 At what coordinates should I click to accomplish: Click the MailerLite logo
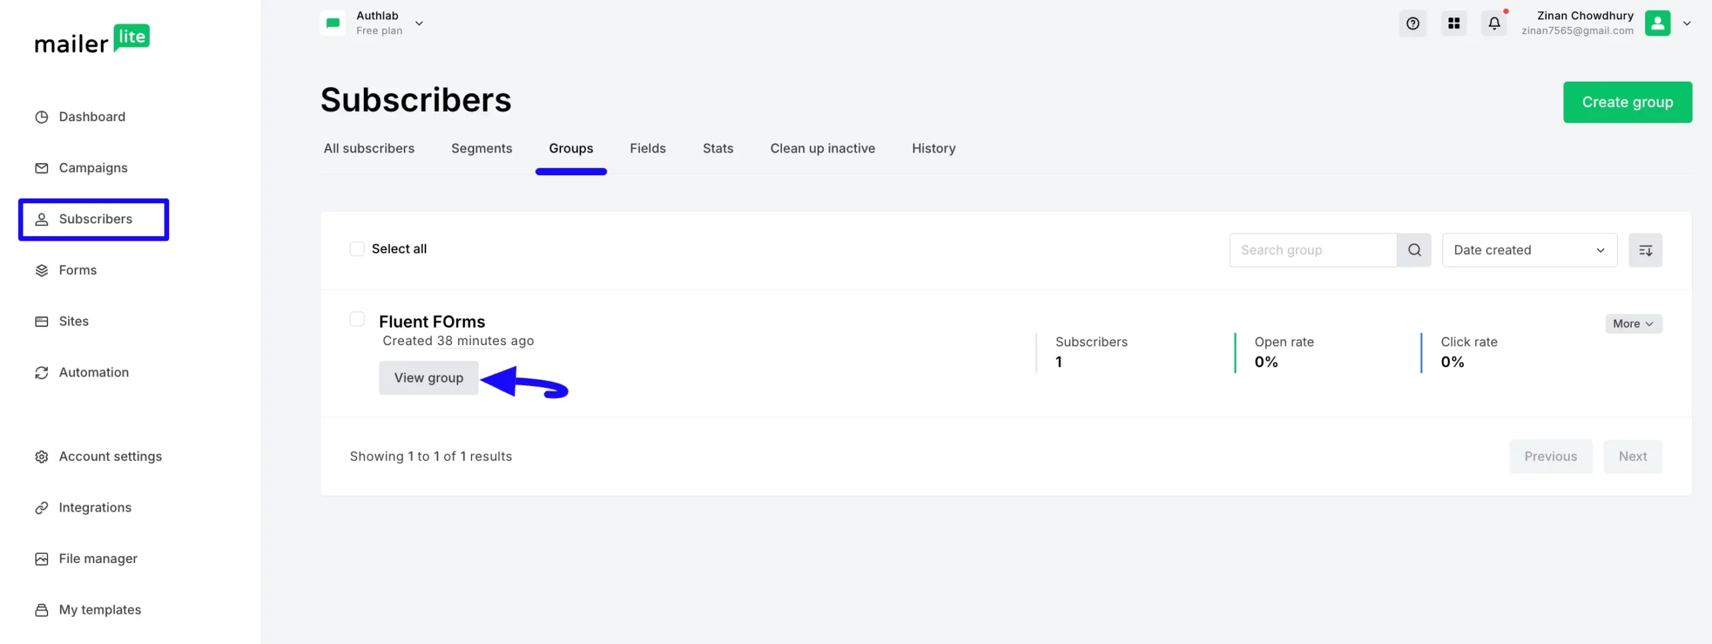click(x=92, y=39)
